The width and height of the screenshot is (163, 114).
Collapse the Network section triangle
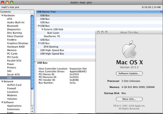2,81
